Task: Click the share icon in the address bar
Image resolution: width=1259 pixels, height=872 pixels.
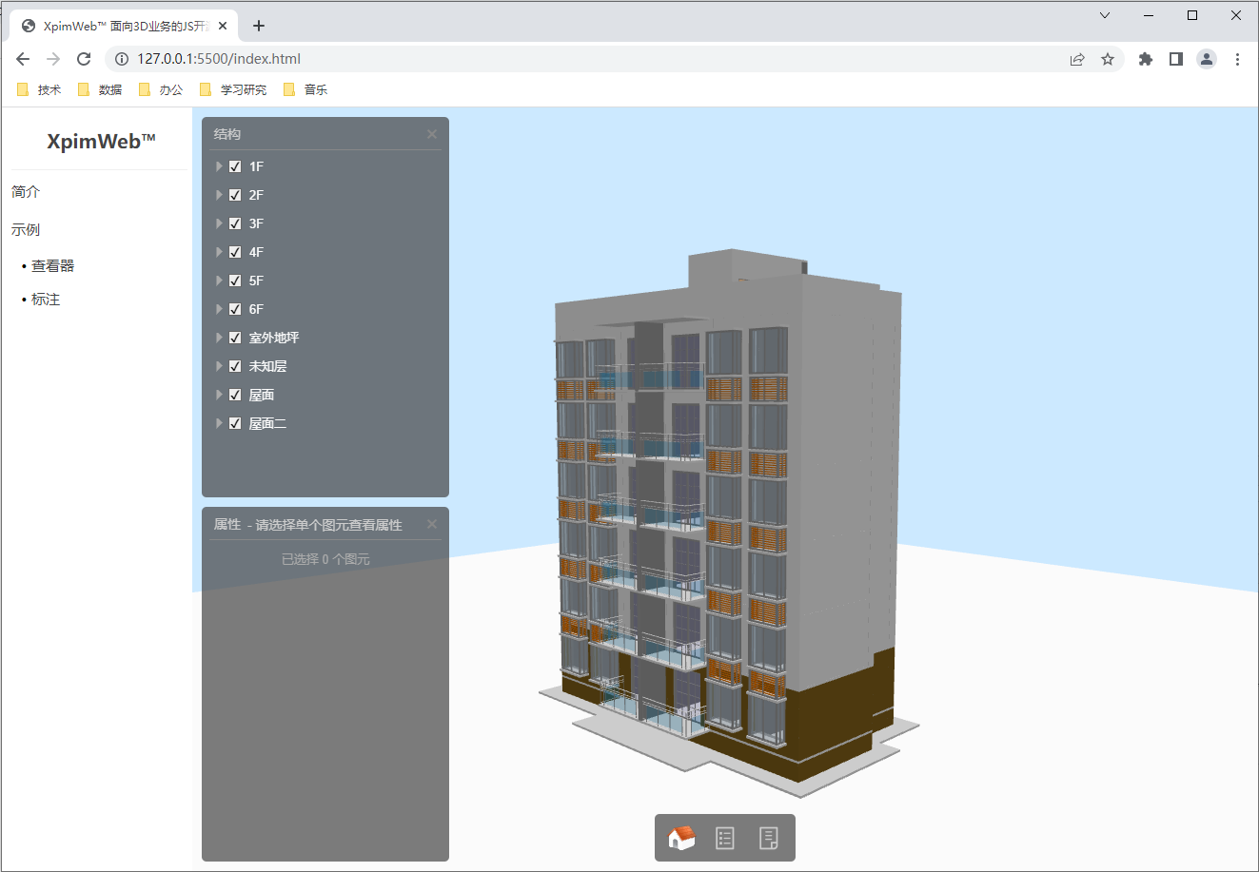Action: (1077, 59)
